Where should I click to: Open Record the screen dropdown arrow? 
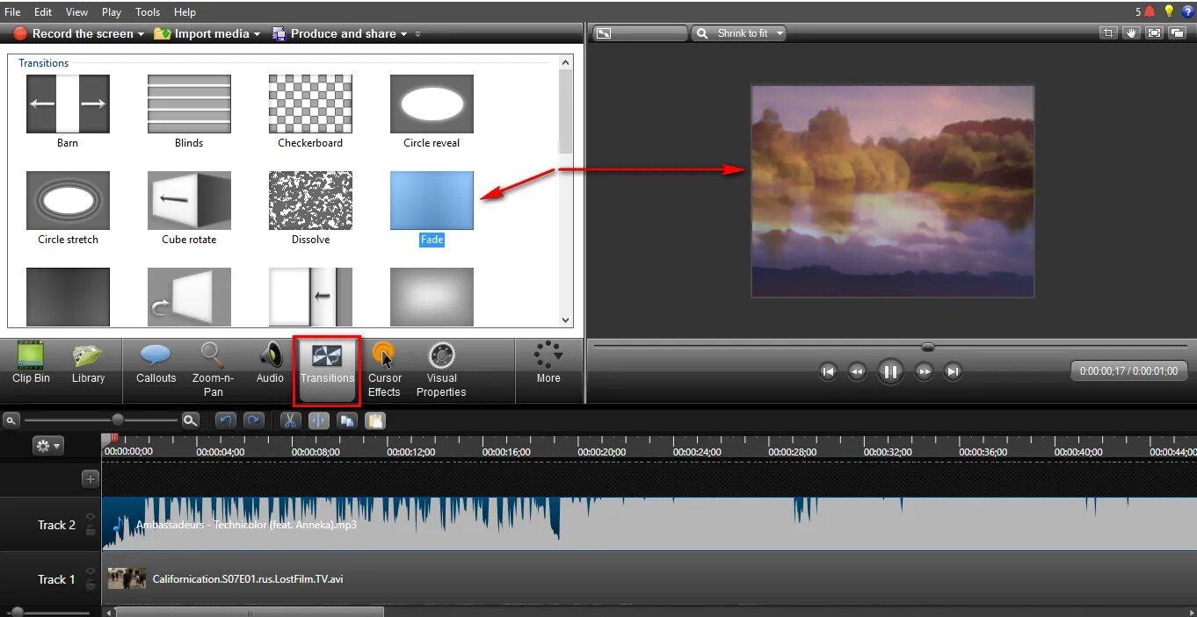pos(141,34)
